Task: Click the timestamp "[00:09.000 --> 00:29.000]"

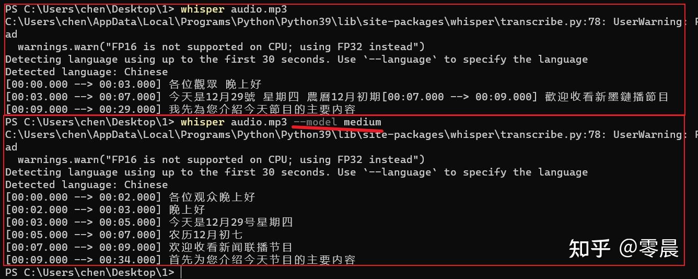Action: tap(83, 109)
